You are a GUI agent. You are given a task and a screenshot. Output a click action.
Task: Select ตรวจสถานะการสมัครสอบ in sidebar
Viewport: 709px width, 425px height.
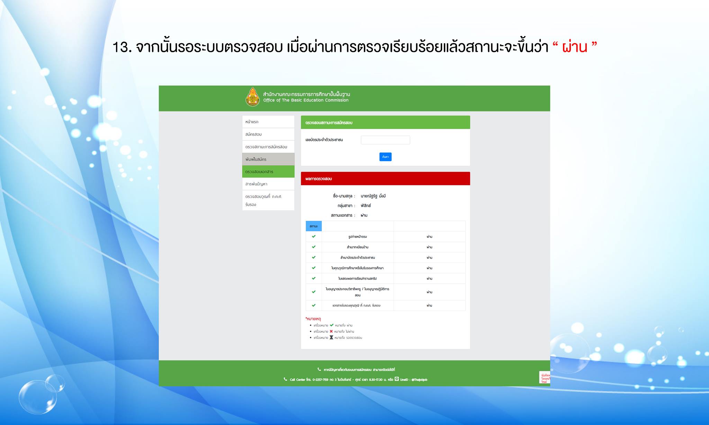268,147
